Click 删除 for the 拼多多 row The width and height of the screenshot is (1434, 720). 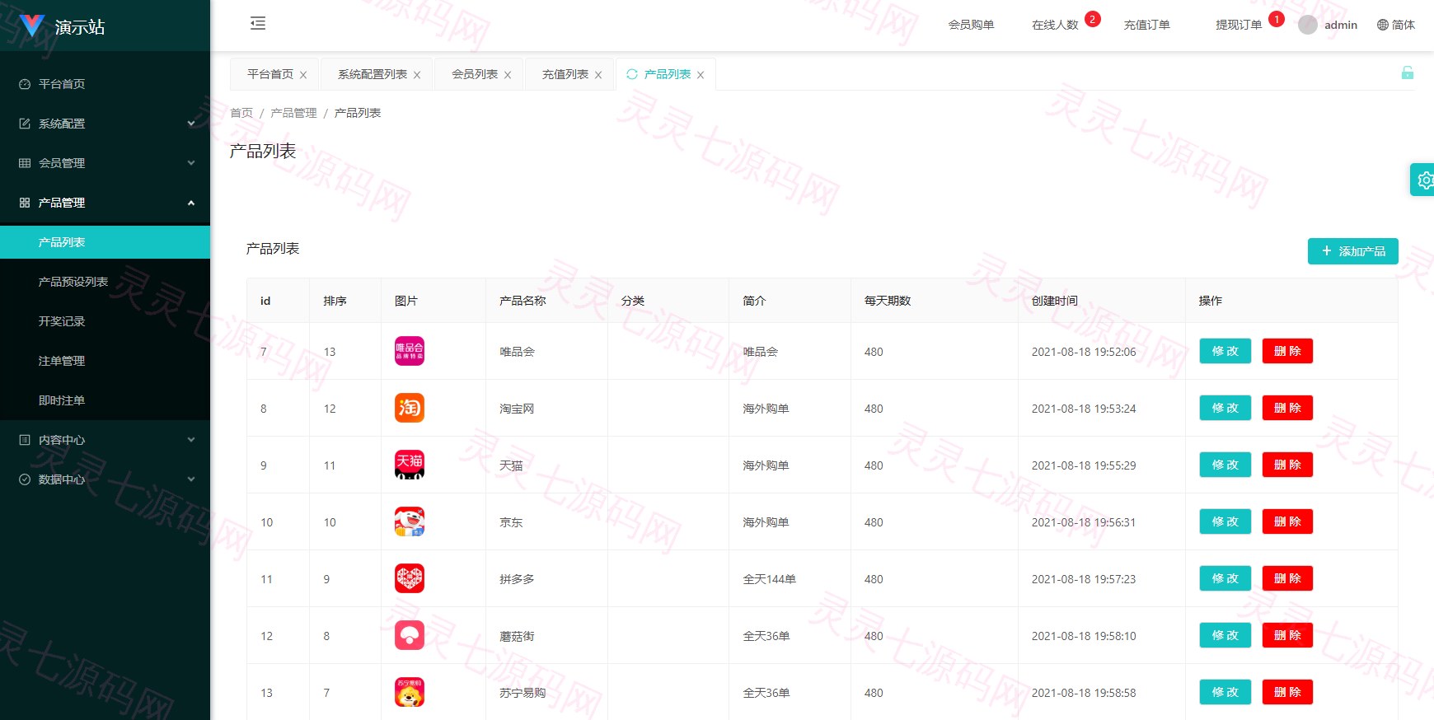tap(1287, 578)
